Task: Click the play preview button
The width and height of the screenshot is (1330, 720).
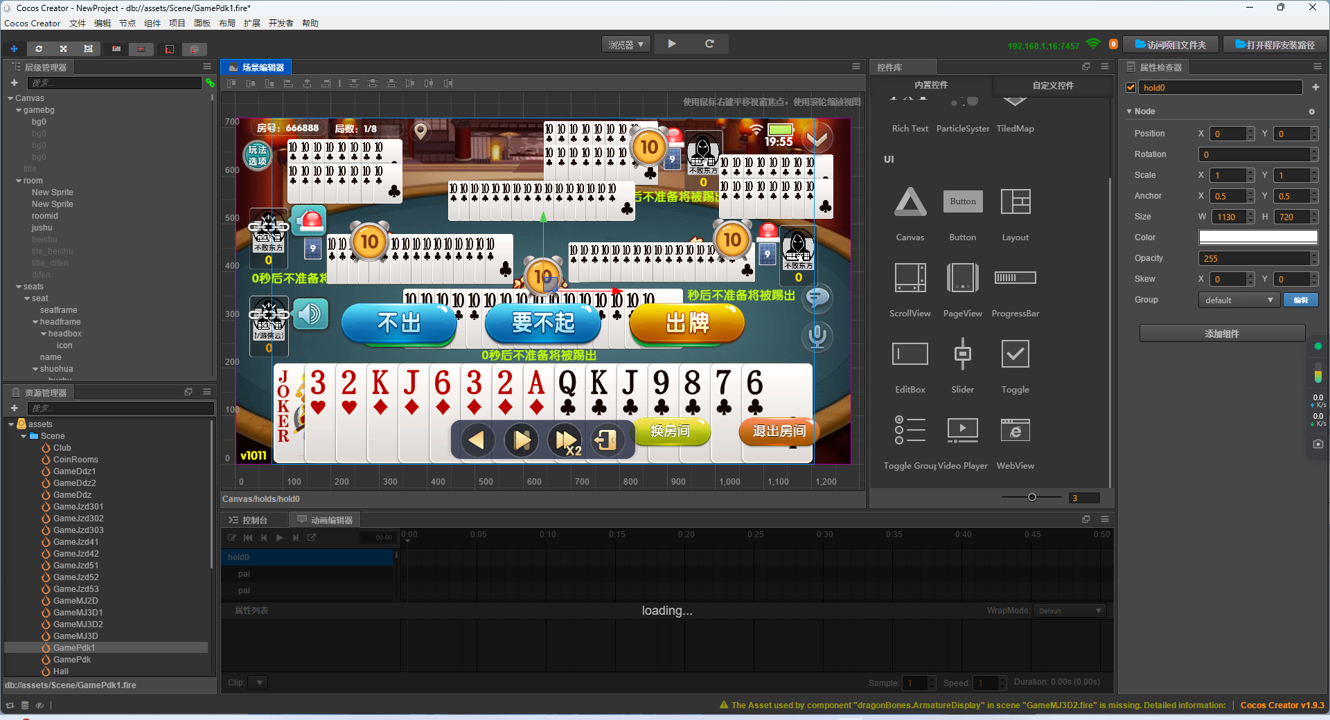Action: click(x=671, y=44)
